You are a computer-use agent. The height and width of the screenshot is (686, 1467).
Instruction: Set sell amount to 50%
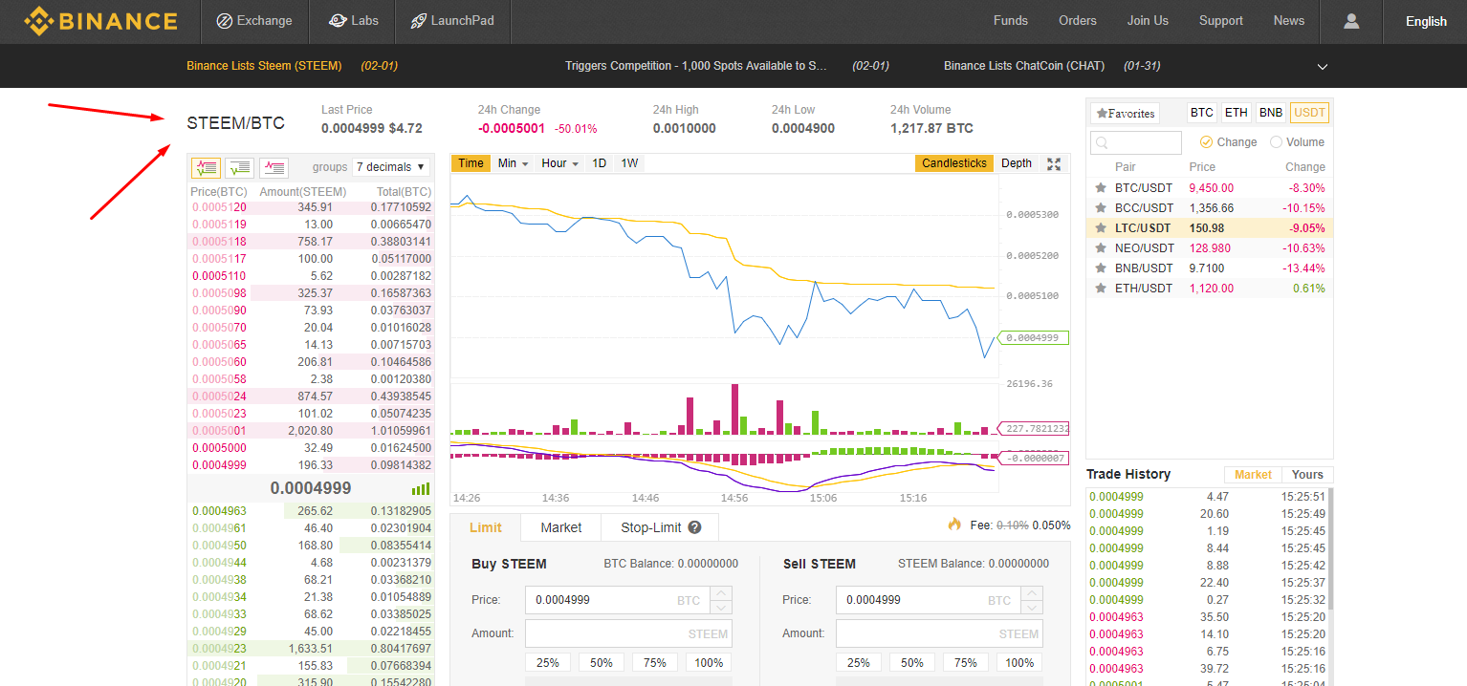pos(912,662)
